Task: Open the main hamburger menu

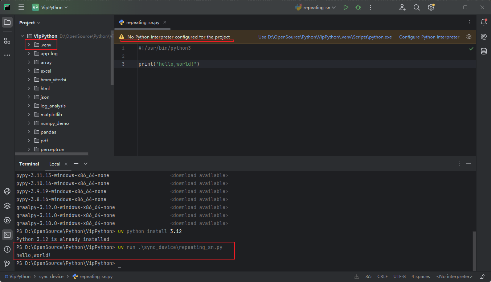Action: [x=21, y=7]
